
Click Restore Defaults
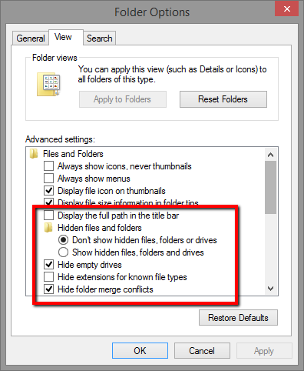(238, 318)
